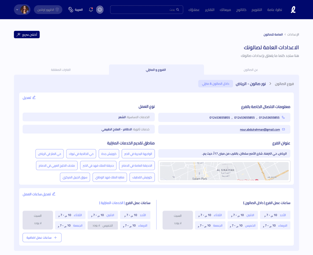Toggle the الخميس لا يوجد day chip
Image resolution: width=313 pixels, height=255 pixels.
click(x=103, y=225)
